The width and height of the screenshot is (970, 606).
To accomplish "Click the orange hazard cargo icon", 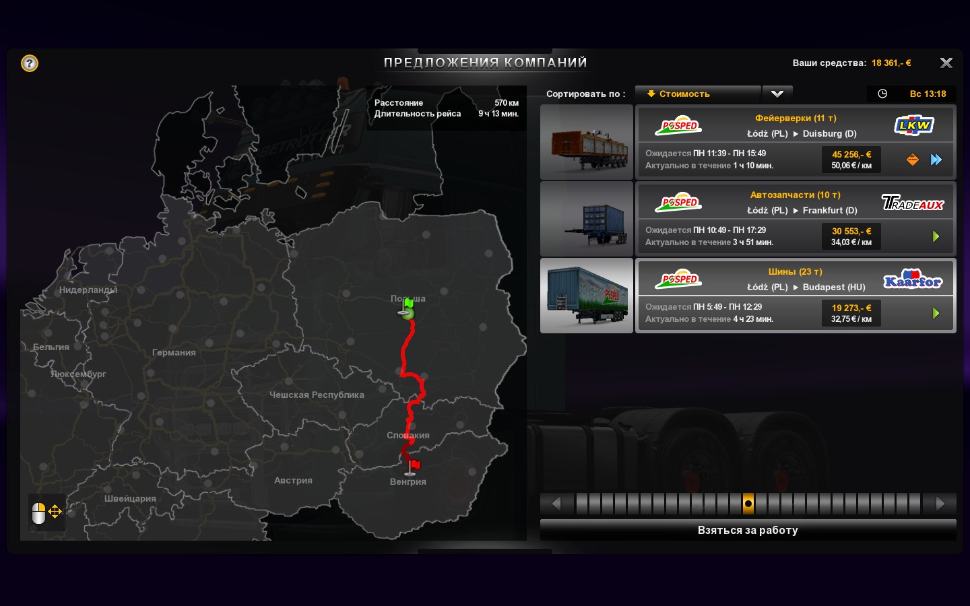I will pyautogui.click(x=912, y=160).
